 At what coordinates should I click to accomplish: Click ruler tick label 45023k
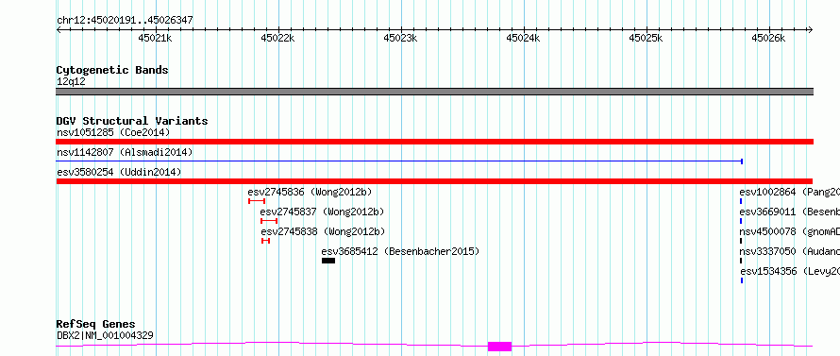400,38
